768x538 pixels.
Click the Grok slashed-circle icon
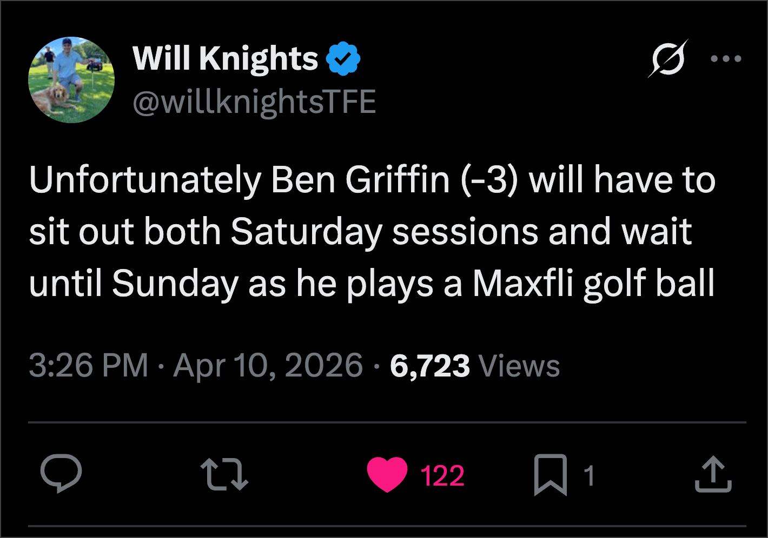pos(668,58)
